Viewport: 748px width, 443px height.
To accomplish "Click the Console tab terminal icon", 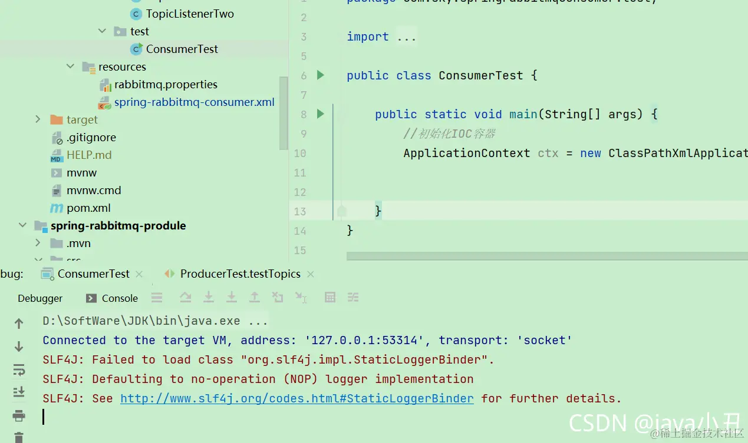I will [x=91, y=298].
